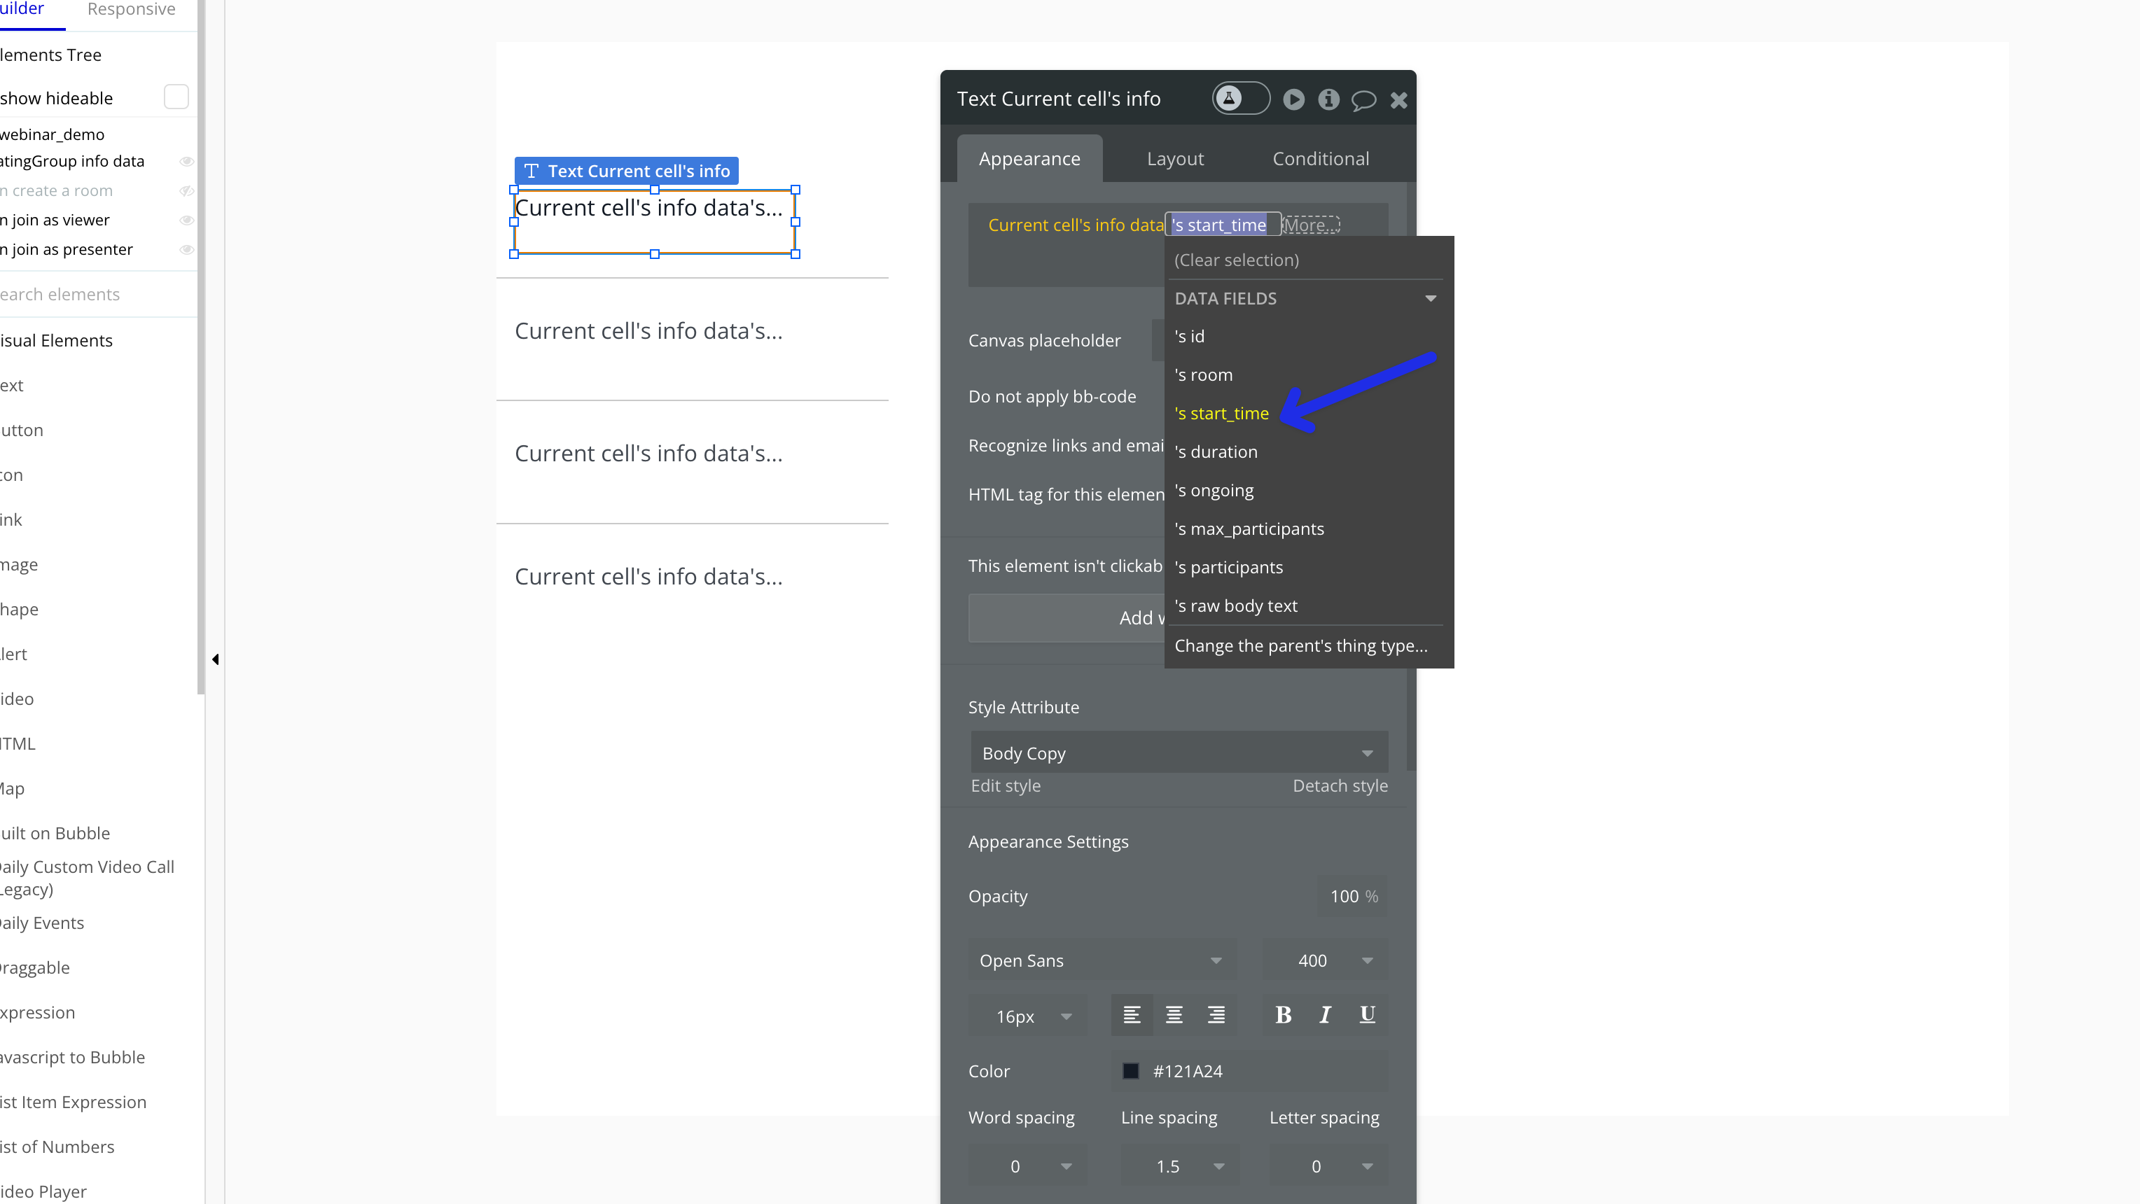
Task: Toggle the experimental flask switch
Action: (x=1239, y=99)
